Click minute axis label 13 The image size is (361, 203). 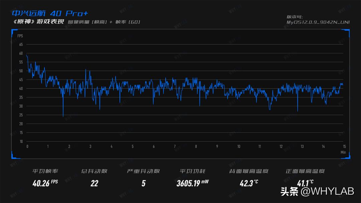[302, 147]
